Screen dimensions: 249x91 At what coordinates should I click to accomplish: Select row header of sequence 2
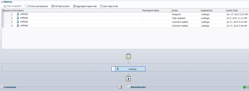point(7,18)
